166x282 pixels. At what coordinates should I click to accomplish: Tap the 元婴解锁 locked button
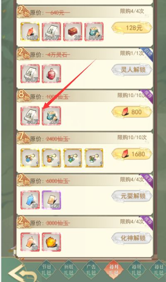[132, 196]
